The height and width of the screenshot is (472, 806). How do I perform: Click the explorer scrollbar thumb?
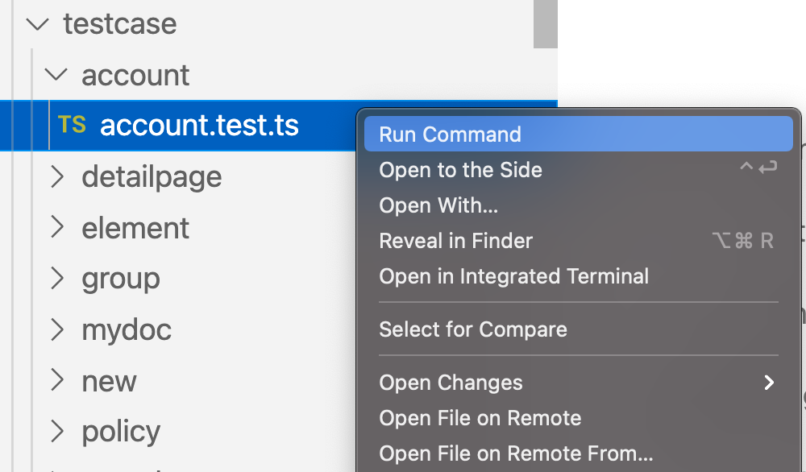(x=546, y=23)
